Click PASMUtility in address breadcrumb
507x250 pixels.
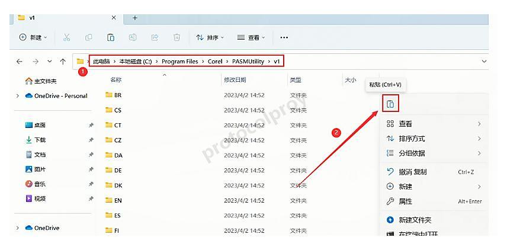click(x=248, y=62)
